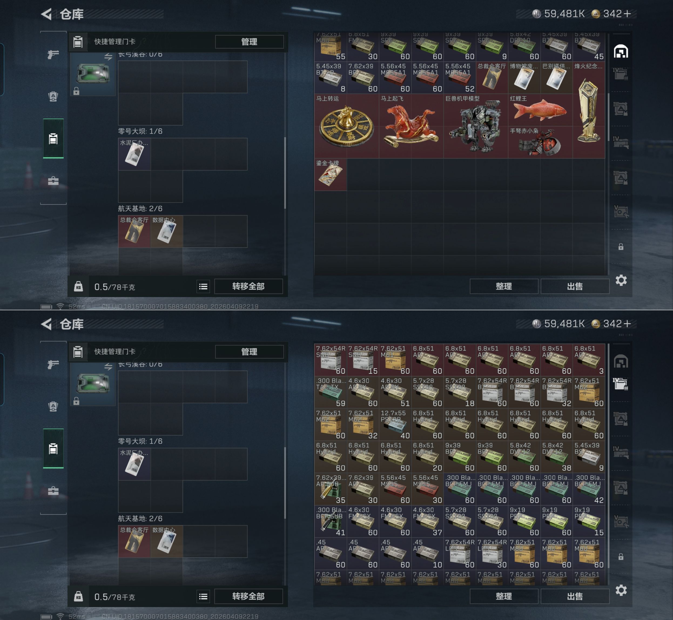Select the 烽火纪念 golden trophy item

click(589, 110)
